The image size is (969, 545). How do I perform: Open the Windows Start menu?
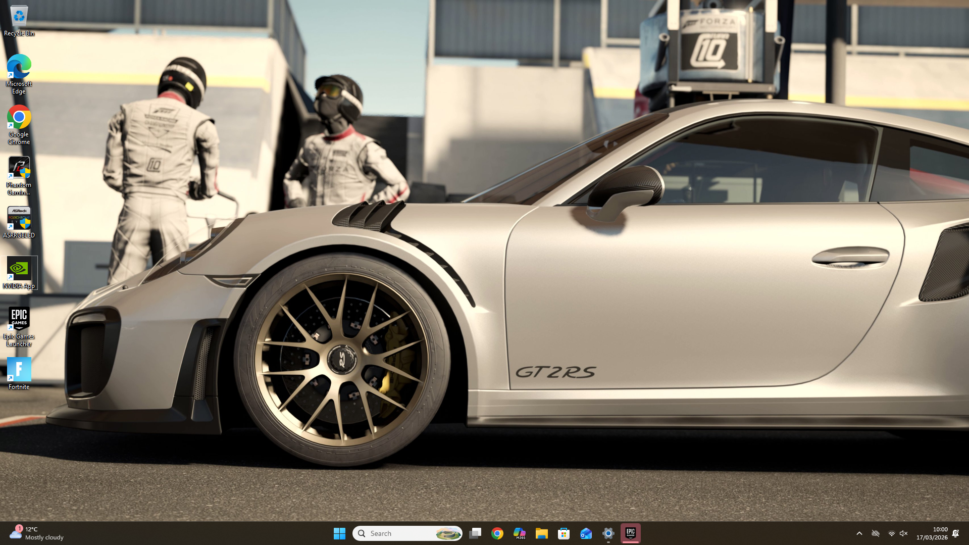click(339, 533)
